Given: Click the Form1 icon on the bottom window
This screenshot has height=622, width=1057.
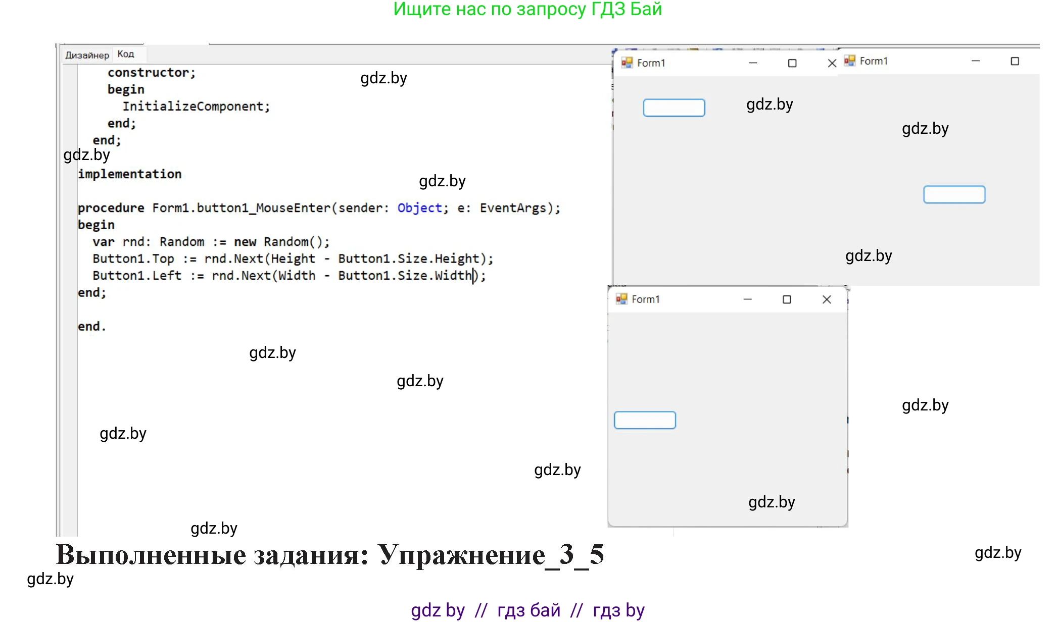Looking at the screenshot, I should [621, 299].
